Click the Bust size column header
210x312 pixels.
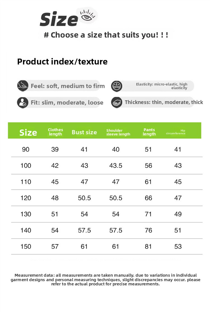click(84, 132)
